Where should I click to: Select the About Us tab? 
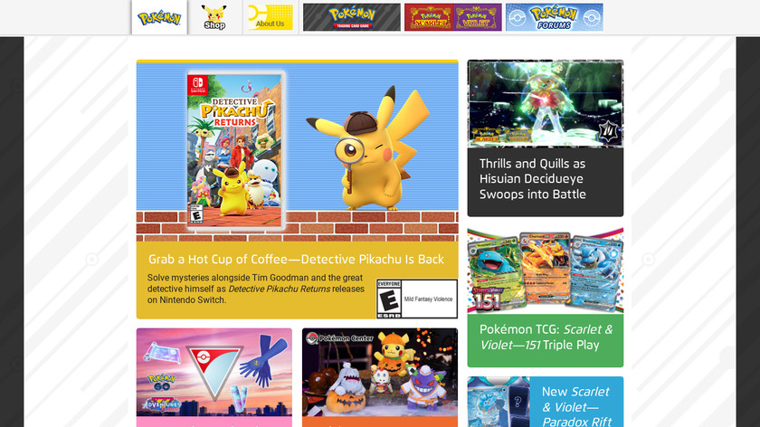pos(271,17)
